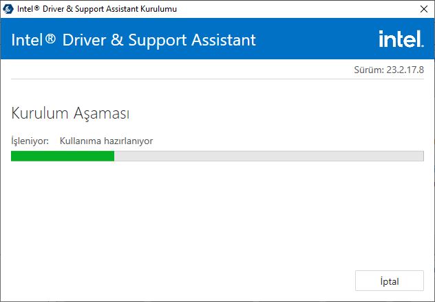The width and height of the screenshot is (435, 302).
Task: Close the Intel Driver & Support Assistant Kurulumu window
Action: [x=423, y=9]
